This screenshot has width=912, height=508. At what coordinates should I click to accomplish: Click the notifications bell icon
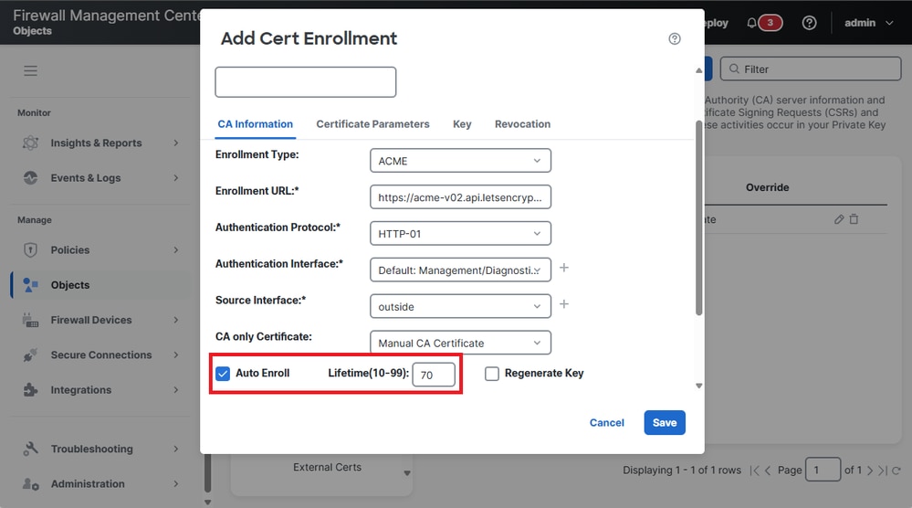751,23
